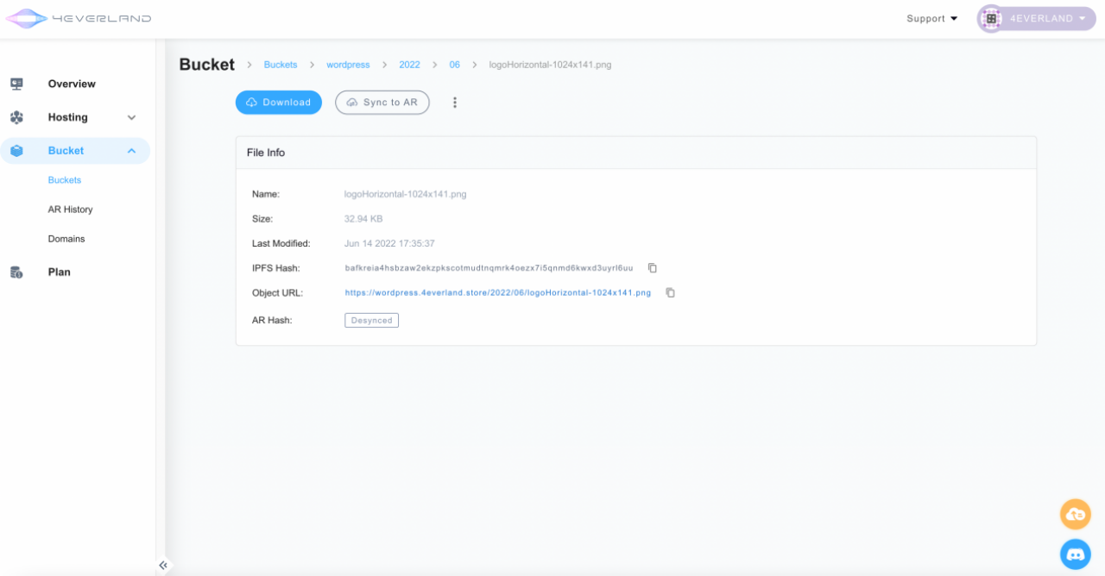Click the breadcrumb file name logoHorizontal-1024x141.png
Image resolution: width=1105 pixels, height=576 pixels.
pyautogui.click(x=550, y=65)
